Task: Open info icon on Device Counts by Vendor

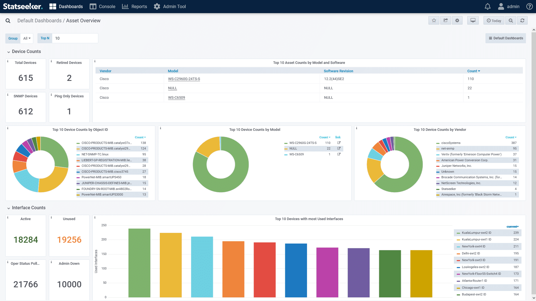Action: pyautogui.click(x=357, y=128)
